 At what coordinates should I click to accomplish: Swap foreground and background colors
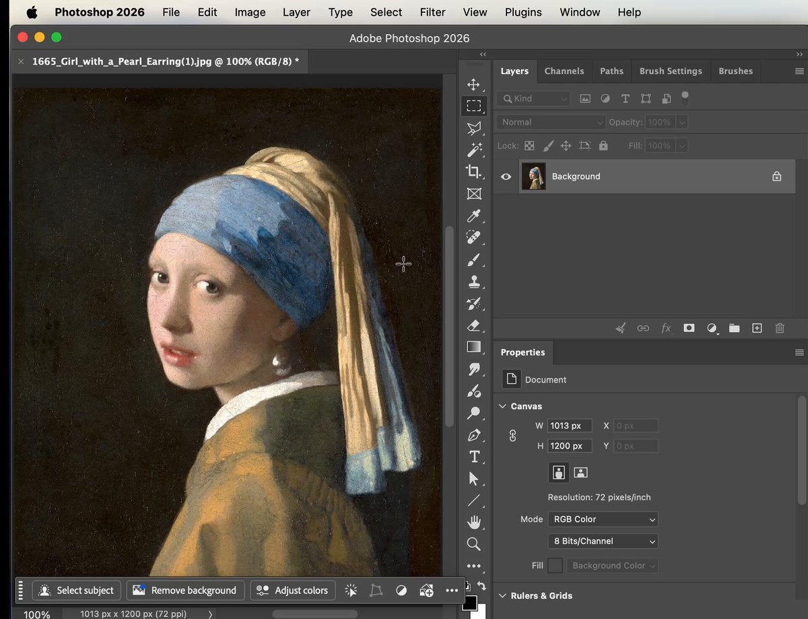click(x=481, y=586)
